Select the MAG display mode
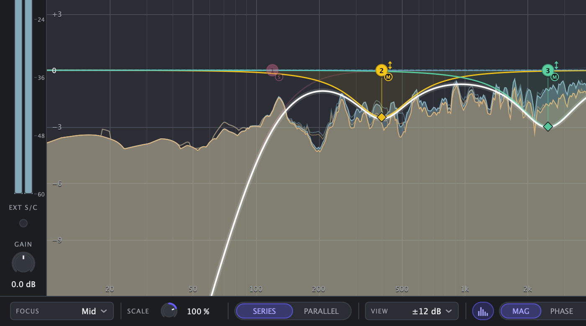This screenshot has height=326, width=586. pyautogui.click(x=521, y=311)
